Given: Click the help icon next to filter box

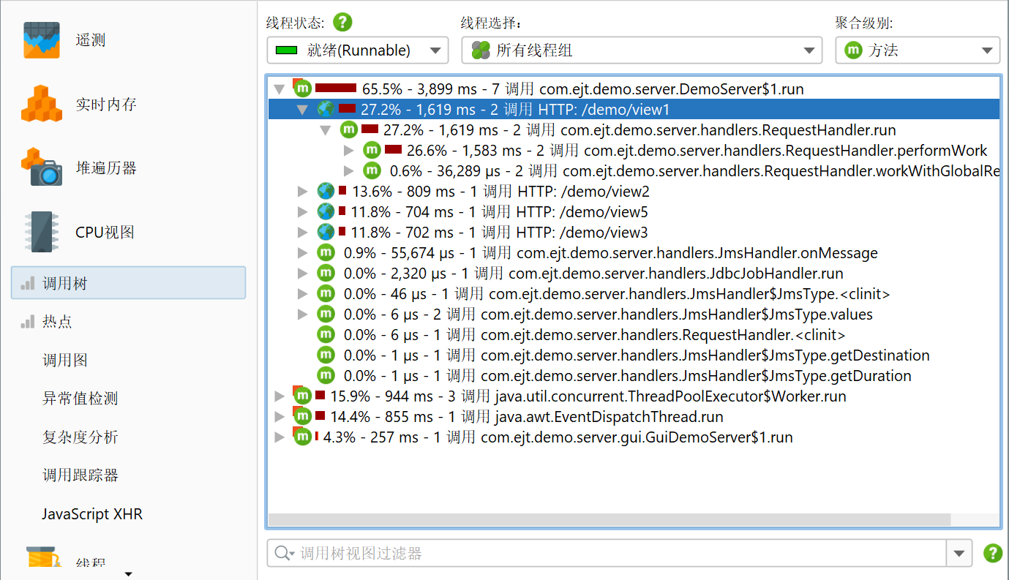Looking at the screenshot, I should point(992,553).
